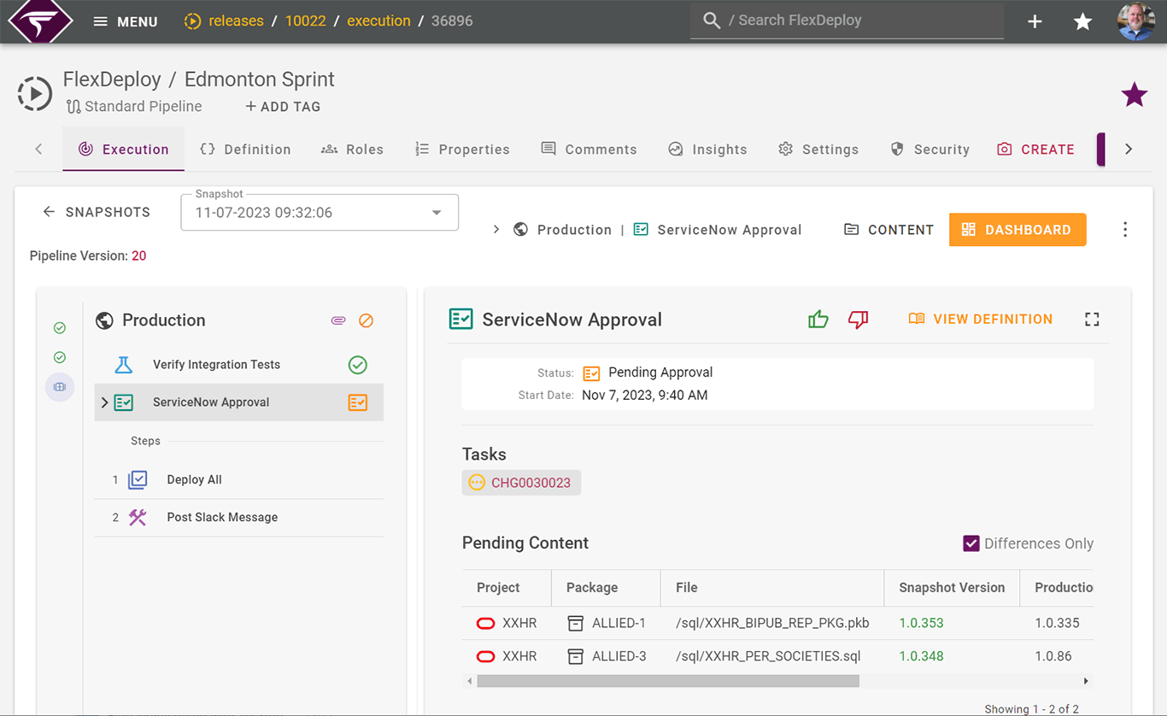The width and height of the screenshot is (1167, 716).
Task: Click Verify Integration Tests success check icon
Action: (x=358, y=365)
